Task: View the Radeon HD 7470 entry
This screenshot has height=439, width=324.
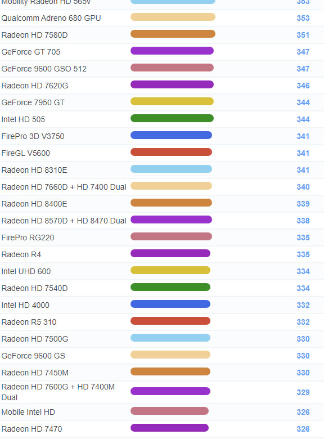Action: [x=31, y=429]
